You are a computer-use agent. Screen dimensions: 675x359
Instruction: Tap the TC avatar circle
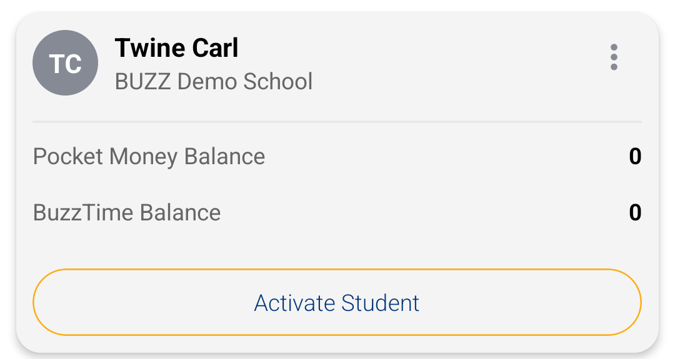(x=65, y=63)
